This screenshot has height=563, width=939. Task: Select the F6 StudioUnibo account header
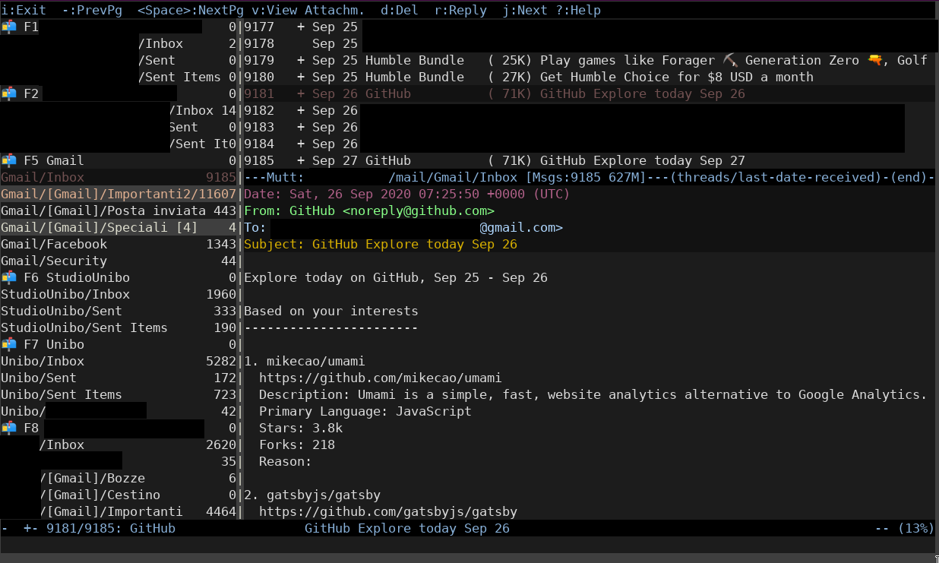[119, 278]
